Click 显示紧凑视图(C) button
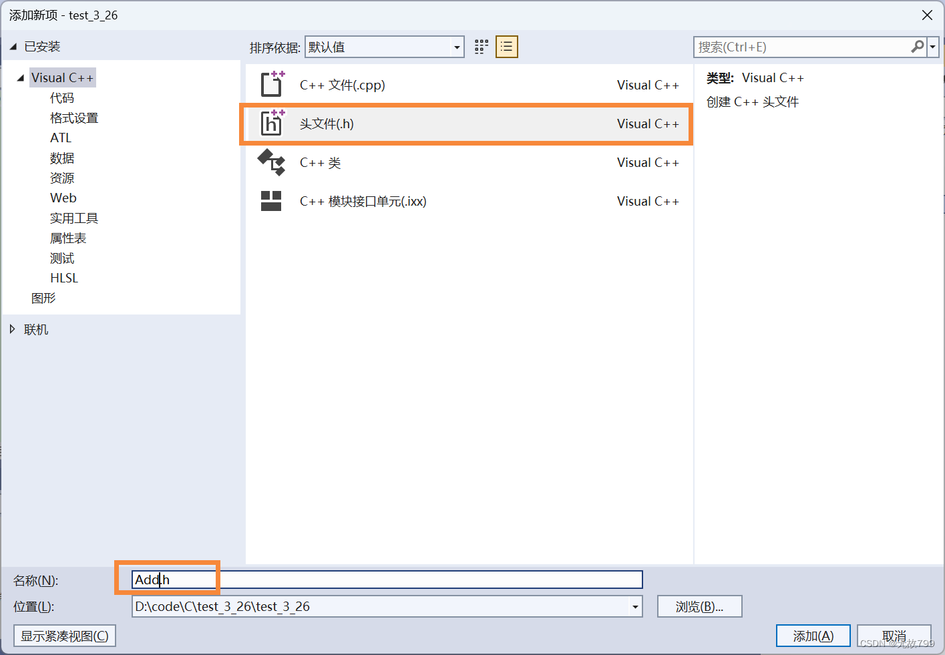The image size is (945, 655). [x=65, y=636]
